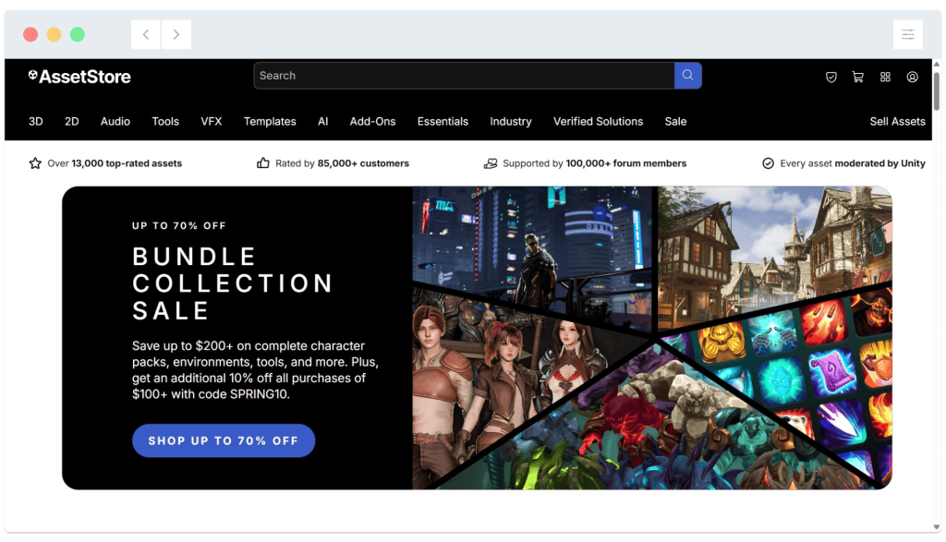The width and height of the screenshot is (946, 542).
Task: Click the browser forward navigation arrow
Action: tap(176, 34)
